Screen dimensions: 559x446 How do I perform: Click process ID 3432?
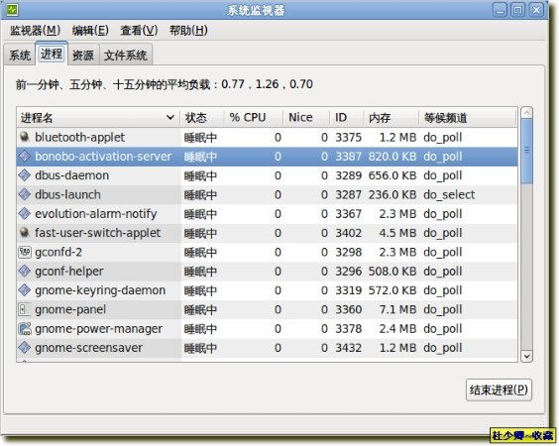click(348, 348)
